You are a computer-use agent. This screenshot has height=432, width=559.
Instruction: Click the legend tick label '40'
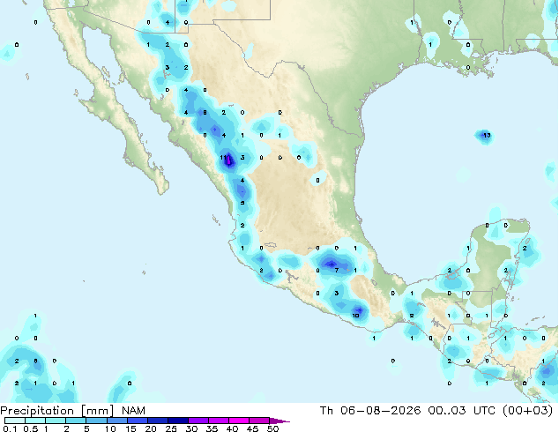point(232,428)
